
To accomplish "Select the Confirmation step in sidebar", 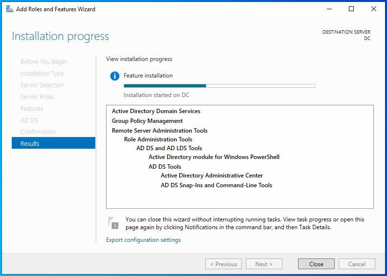I will (x=38, y=132).
